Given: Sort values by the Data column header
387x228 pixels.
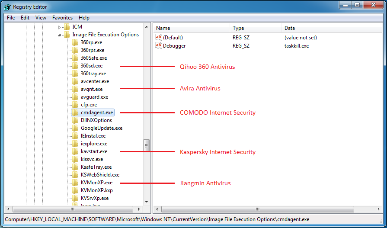Looking at the screenshot, I should [332, 28].
